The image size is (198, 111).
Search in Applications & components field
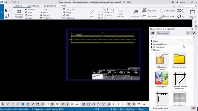(x=172, y=37)
